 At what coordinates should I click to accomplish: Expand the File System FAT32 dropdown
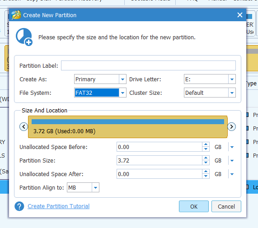(x=122, y=93)
